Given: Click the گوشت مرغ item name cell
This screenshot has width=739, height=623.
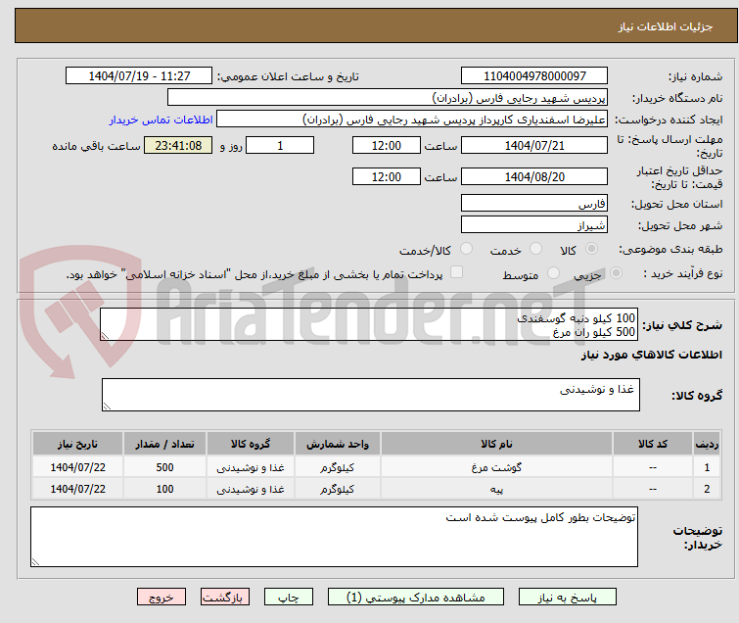Looking at the screenshot, I should [497, 467].
